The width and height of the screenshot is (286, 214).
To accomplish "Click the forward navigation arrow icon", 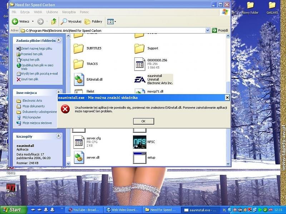I will point(40,21).
